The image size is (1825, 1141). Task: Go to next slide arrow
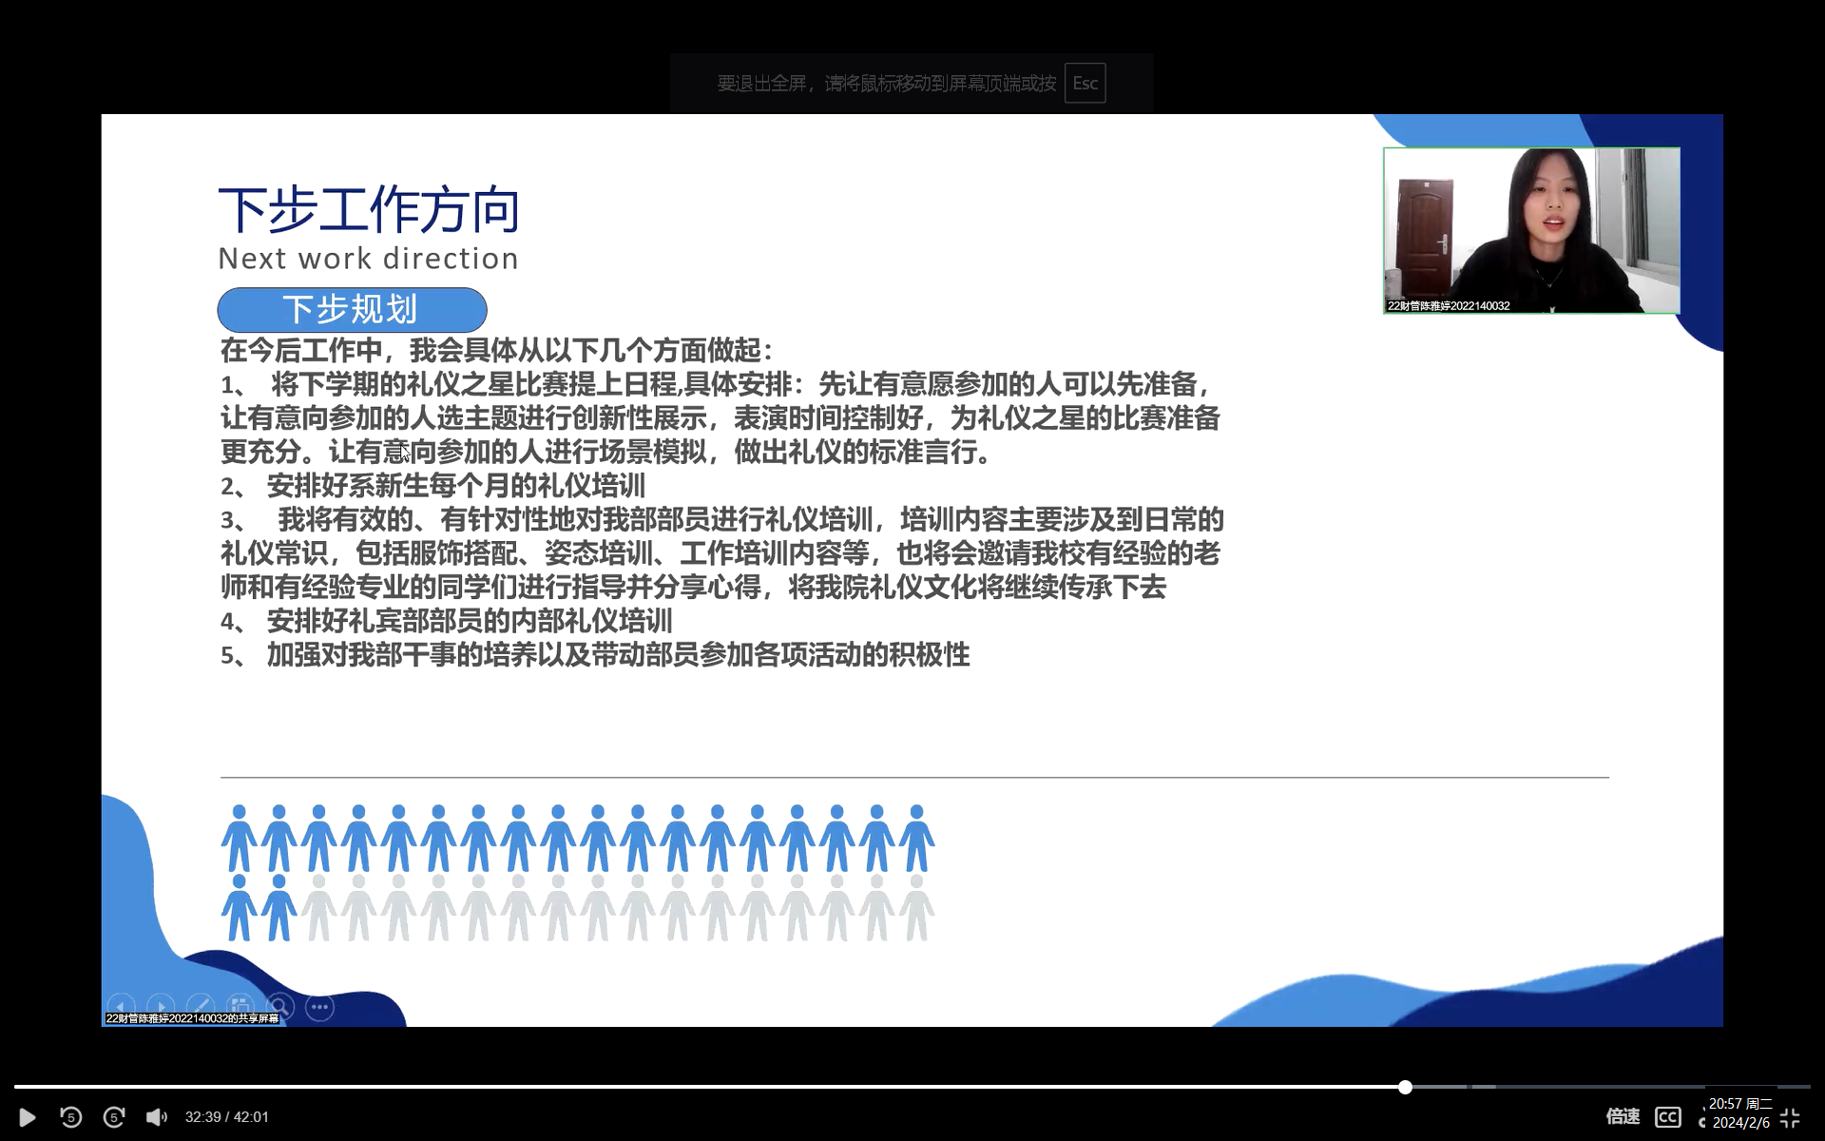tap(161, 1006)
